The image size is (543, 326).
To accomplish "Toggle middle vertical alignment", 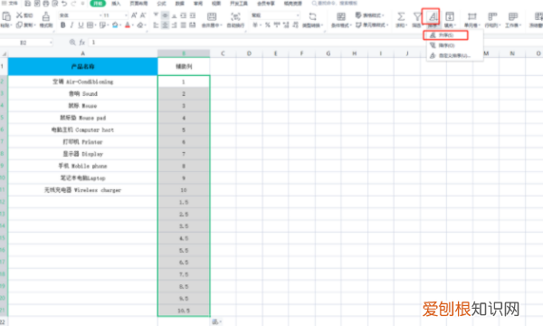I will pyautogui.click(x=166, y=15).
